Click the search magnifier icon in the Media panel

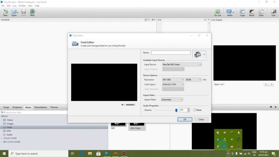click(2, 113)
